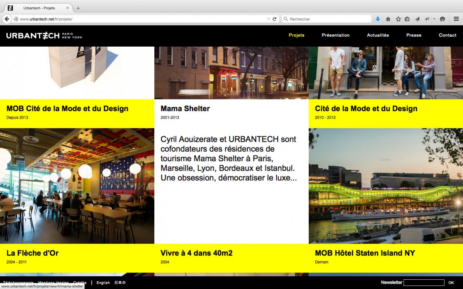Open the URL bar history dropdown arrow

tap(269, 19)
